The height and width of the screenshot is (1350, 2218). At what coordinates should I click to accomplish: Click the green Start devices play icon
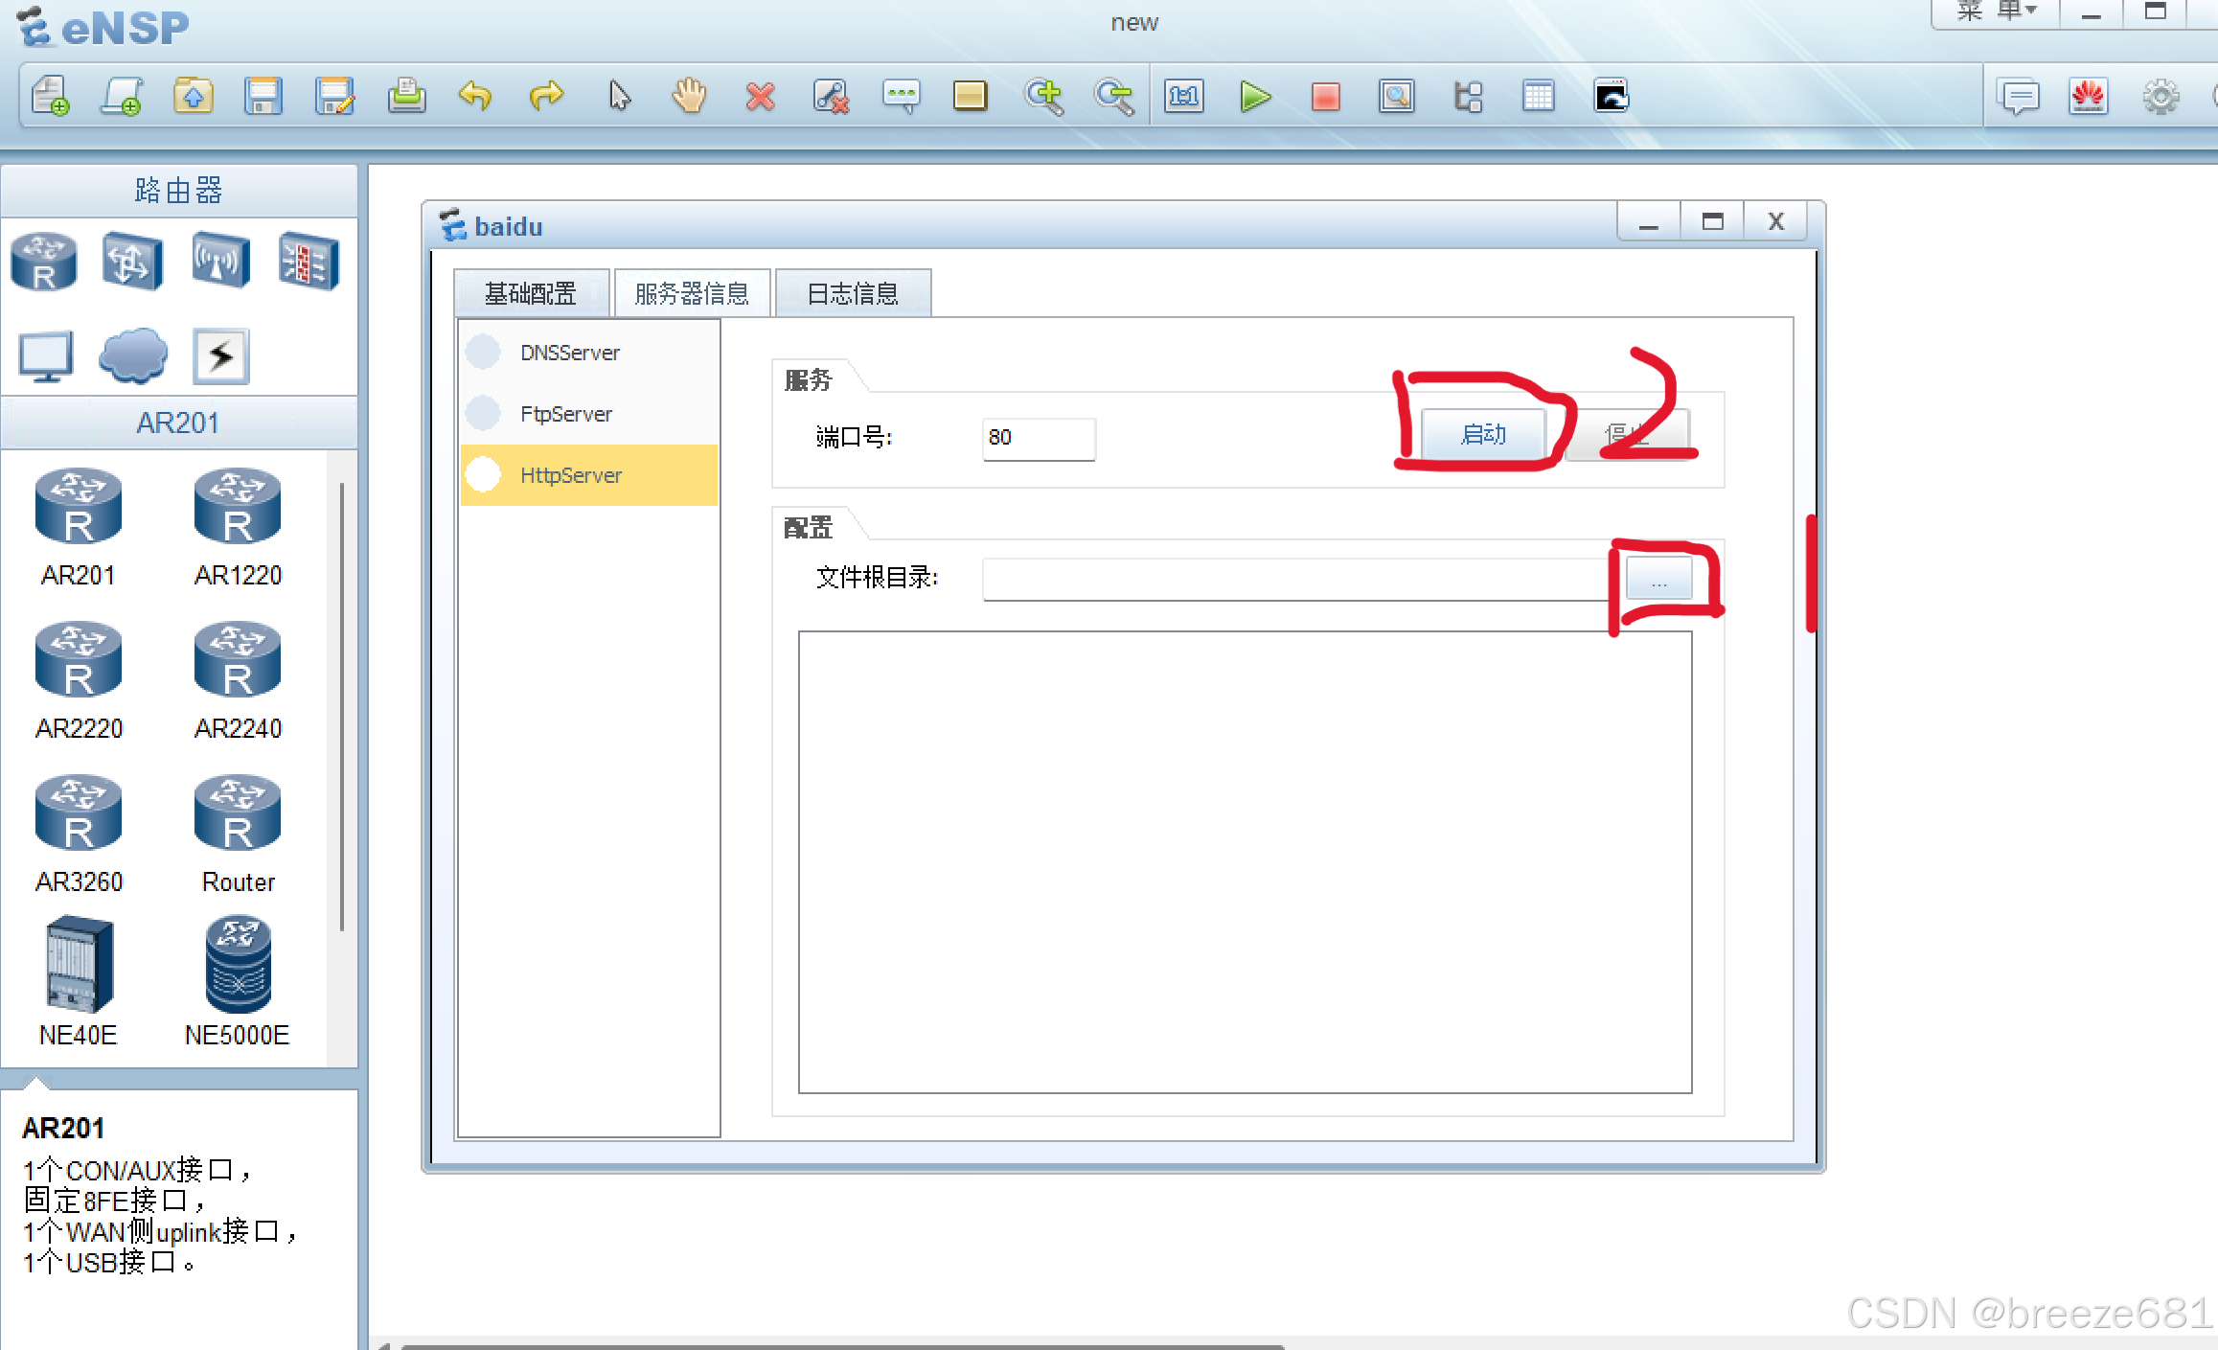click(1254, 97)
